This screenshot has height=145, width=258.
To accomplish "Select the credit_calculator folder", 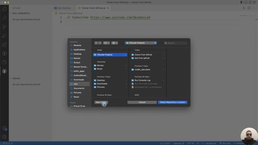I will pos(148,70).
